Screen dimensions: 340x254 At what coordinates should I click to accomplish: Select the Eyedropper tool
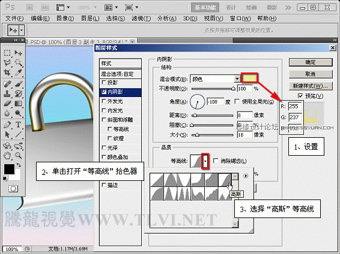tap(18, 72)
